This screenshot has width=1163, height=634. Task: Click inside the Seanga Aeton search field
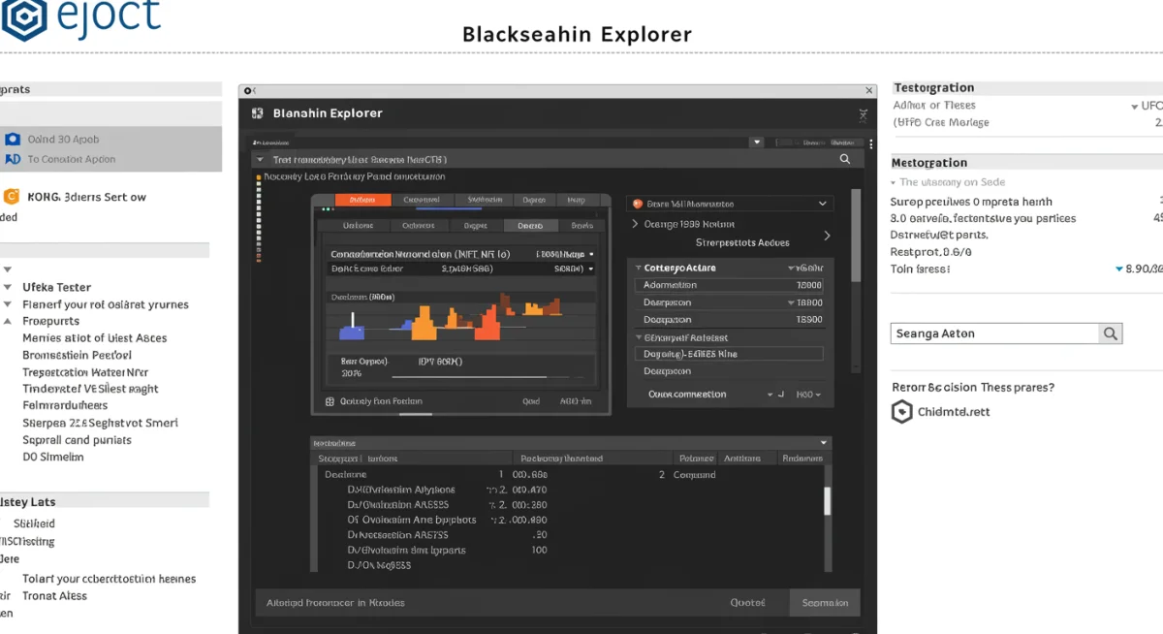coord(989,333)
